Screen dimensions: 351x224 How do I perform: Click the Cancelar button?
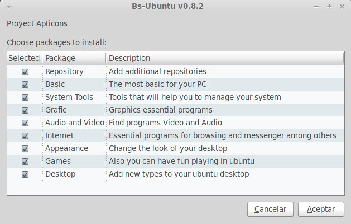pyautogui.click(x=270, y=210)
